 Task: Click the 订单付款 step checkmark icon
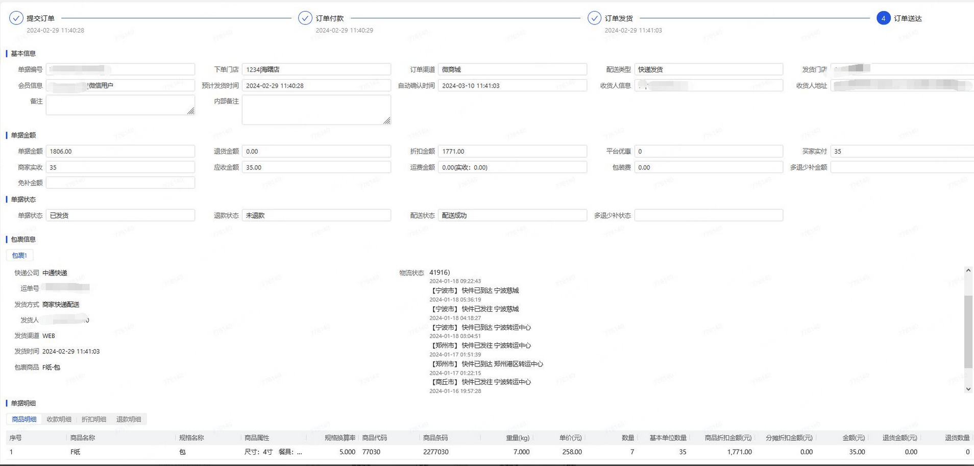coord(305,18)
